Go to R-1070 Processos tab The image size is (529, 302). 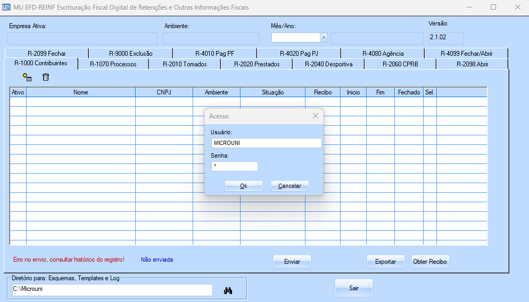[113, 64]
